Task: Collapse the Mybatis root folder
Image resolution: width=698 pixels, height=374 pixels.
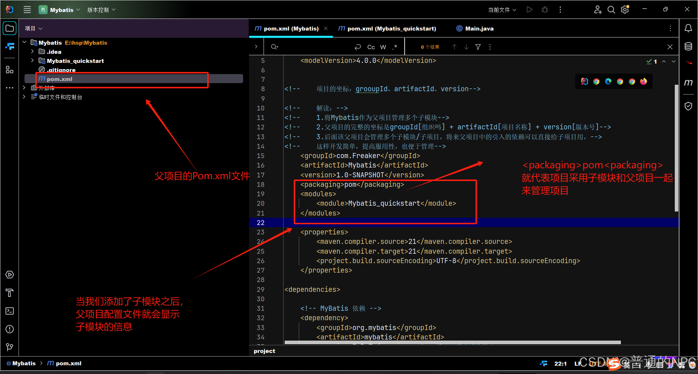Action: pos(24,43)
